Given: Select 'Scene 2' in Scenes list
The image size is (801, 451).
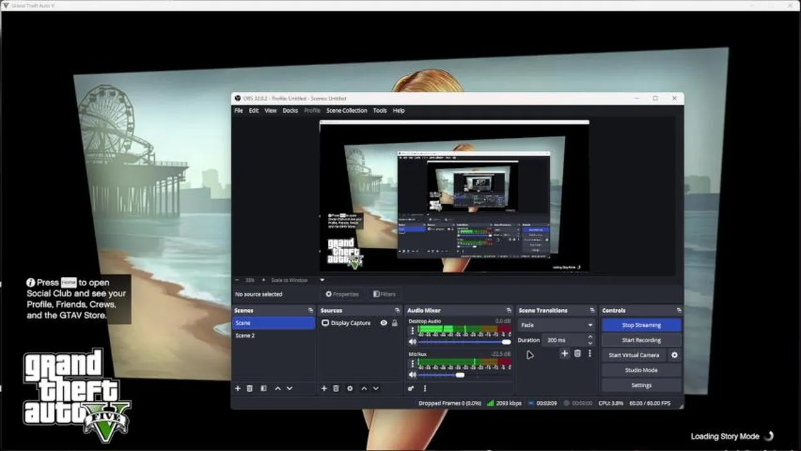Looking at the screenshot, I should (274, 336).
